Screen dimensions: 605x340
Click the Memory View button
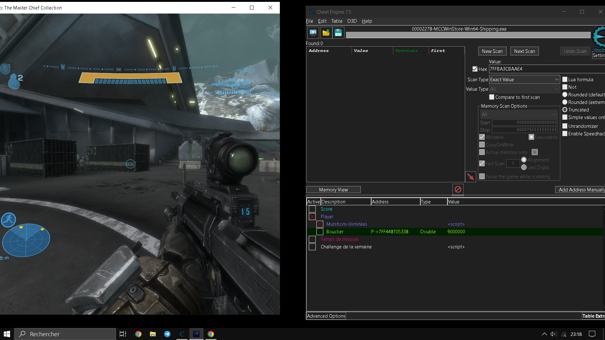(333, 190)
